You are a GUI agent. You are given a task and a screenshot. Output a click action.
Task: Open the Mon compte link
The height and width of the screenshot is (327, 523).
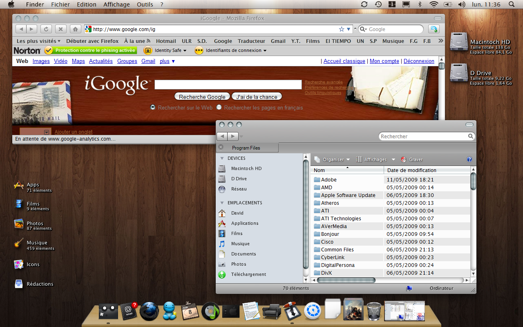[x=384, y=61]
